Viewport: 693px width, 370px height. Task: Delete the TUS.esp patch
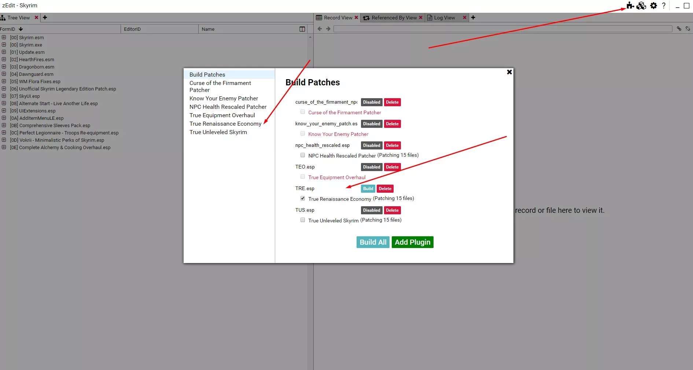[x=392, y=210]
